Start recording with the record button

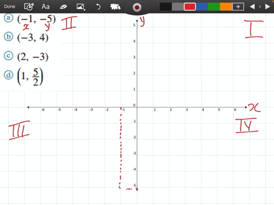coord(137,7)
